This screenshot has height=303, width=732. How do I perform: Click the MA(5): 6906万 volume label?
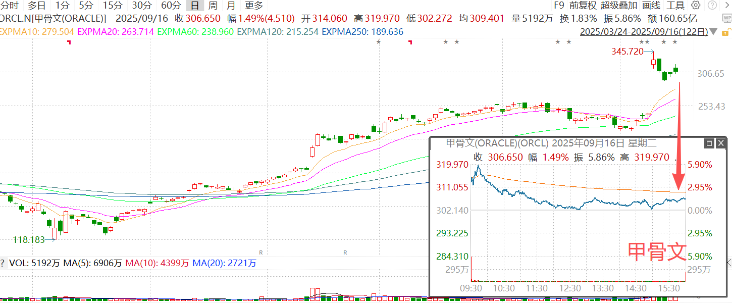(93, 263)
